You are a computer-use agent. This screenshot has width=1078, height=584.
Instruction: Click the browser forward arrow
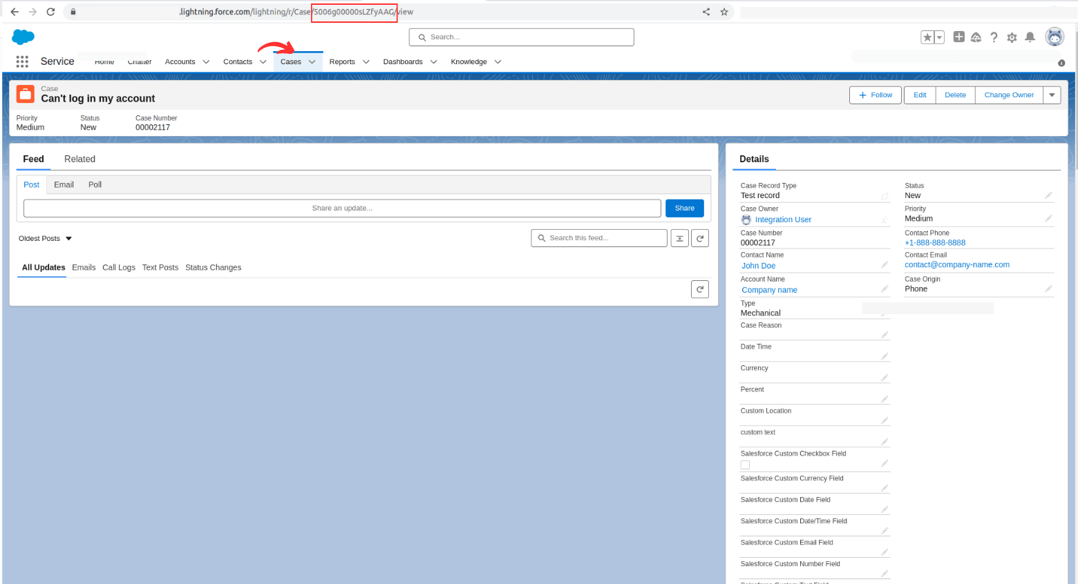(x=32, y=12)
